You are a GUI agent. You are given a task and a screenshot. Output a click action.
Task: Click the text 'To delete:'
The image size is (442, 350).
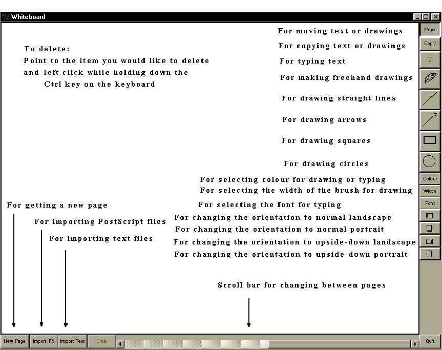click(x=47, y=49)
